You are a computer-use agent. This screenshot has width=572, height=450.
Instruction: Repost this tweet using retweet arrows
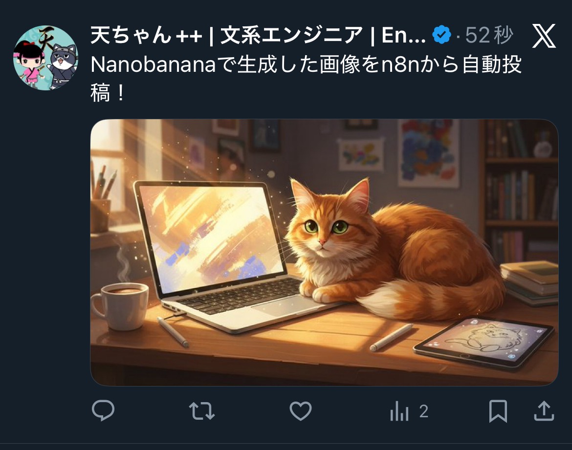(x=202, y=411)
